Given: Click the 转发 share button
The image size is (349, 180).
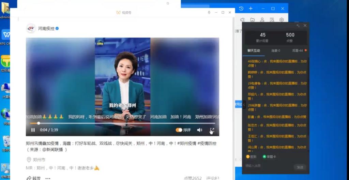Looking at the screenshot, I should click(x=33, y=178).
